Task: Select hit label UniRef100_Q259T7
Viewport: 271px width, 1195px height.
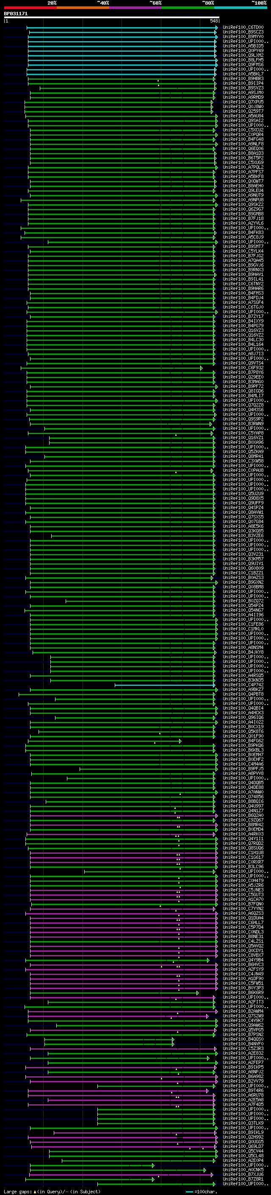Action: coord(243,111)
